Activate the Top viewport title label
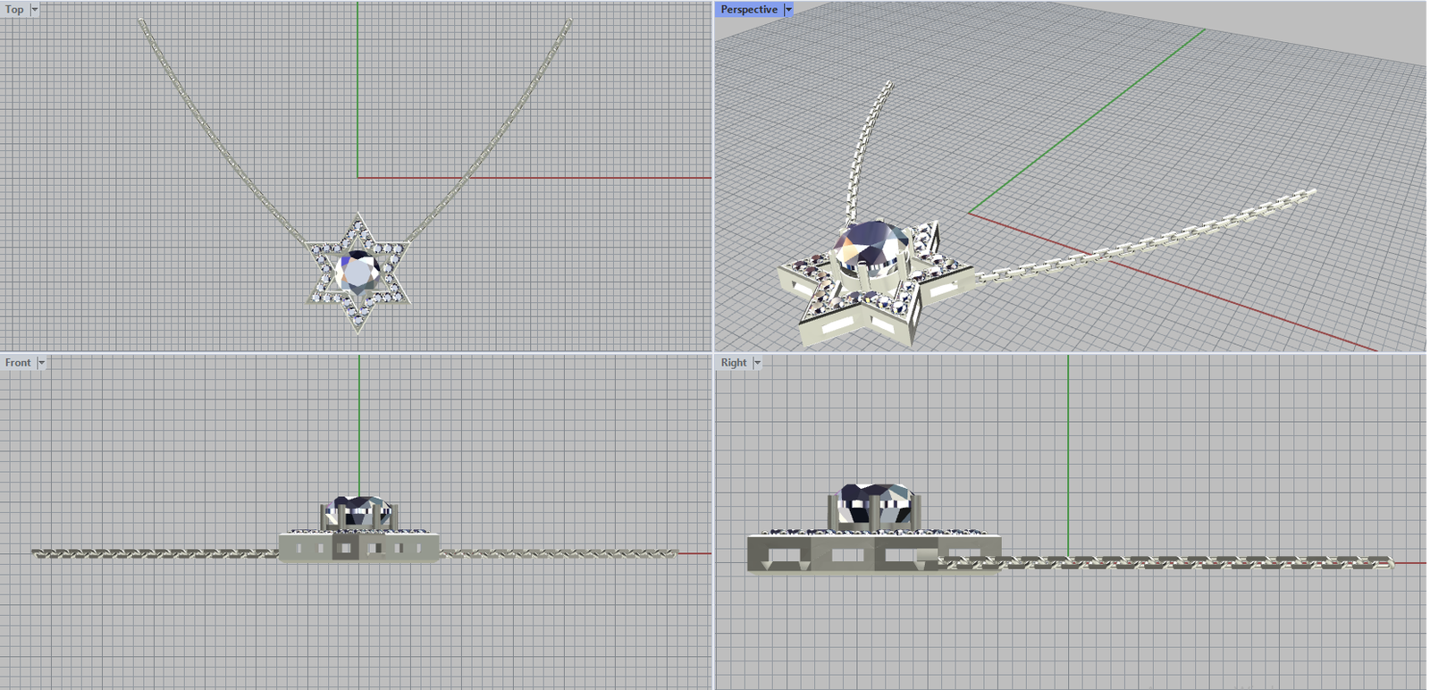 point(14,9)
